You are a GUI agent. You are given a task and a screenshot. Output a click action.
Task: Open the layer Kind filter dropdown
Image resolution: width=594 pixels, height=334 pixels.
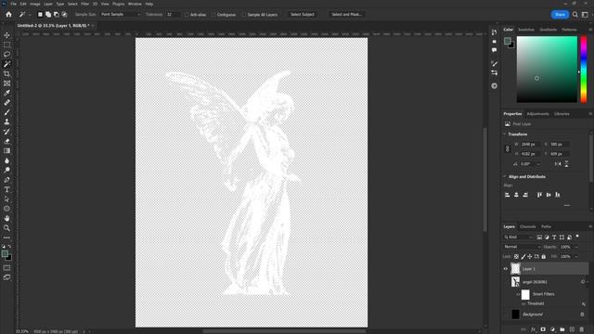click(x=518, y=238)
